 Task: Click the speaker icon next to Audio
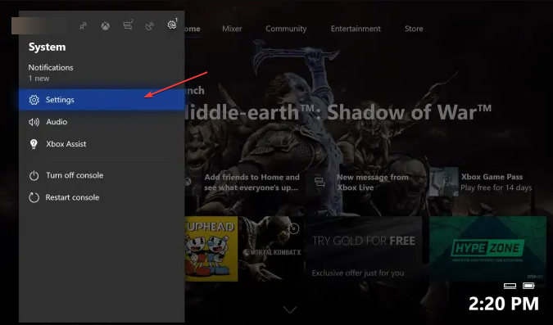point(34,122)
